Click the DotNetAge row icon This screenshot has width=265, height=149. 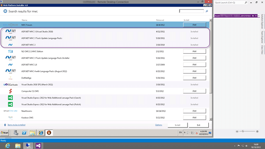pos(10,78)
